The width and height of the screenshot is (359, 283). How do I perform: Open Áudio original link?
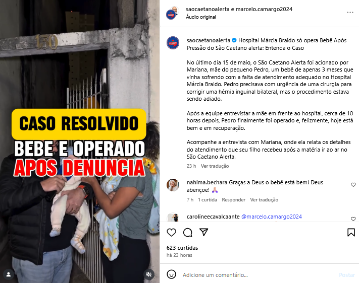pyautogui.click(x=201, y=17)
